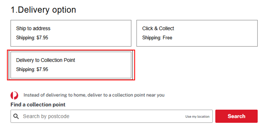
Task: Select the Ship to address option
Action: point(71,33)
